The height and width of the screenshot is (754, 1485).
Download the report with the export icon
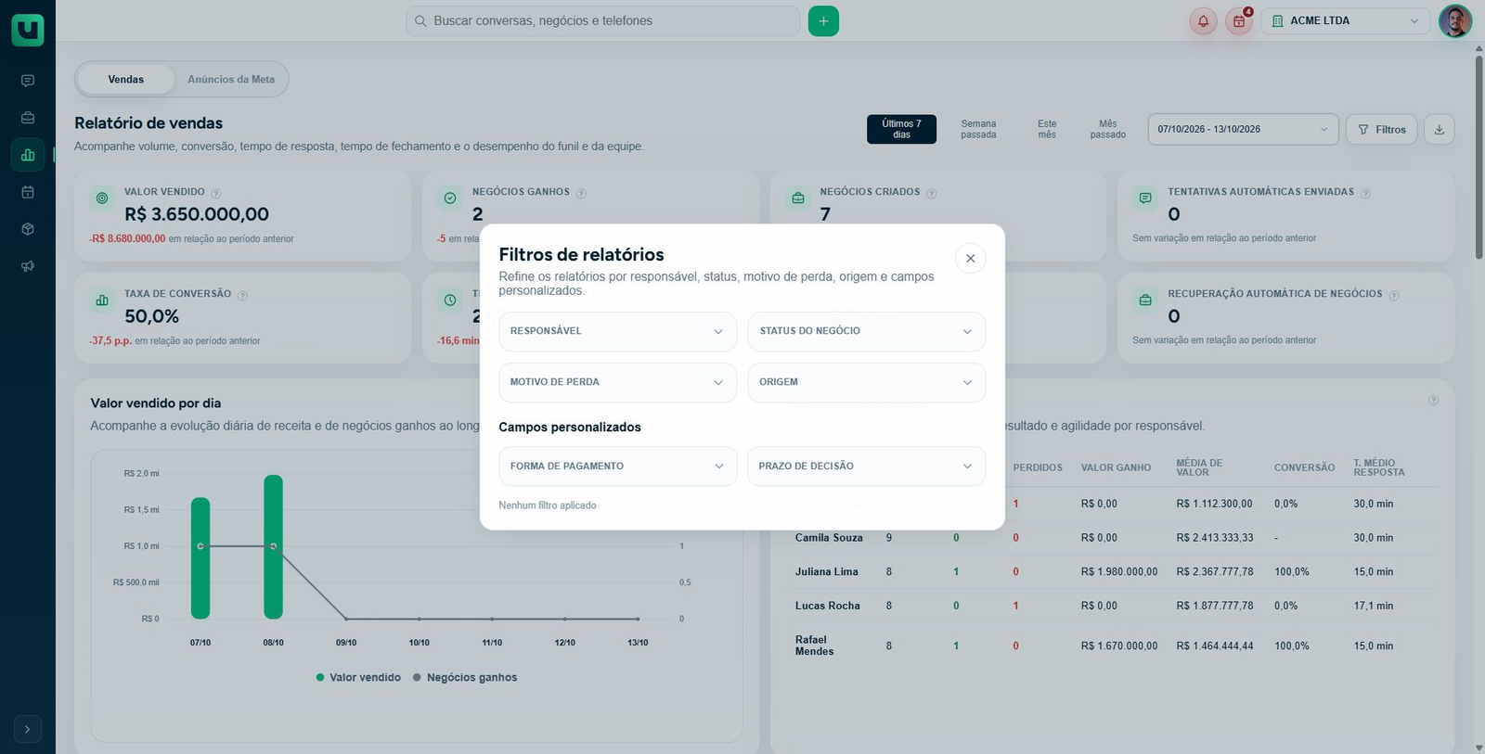pyautogui.click(x=1440, y=130)
